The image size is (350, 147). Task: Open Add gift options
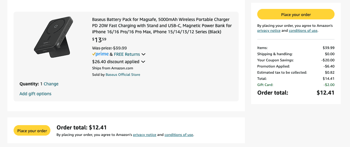[36, 94]
